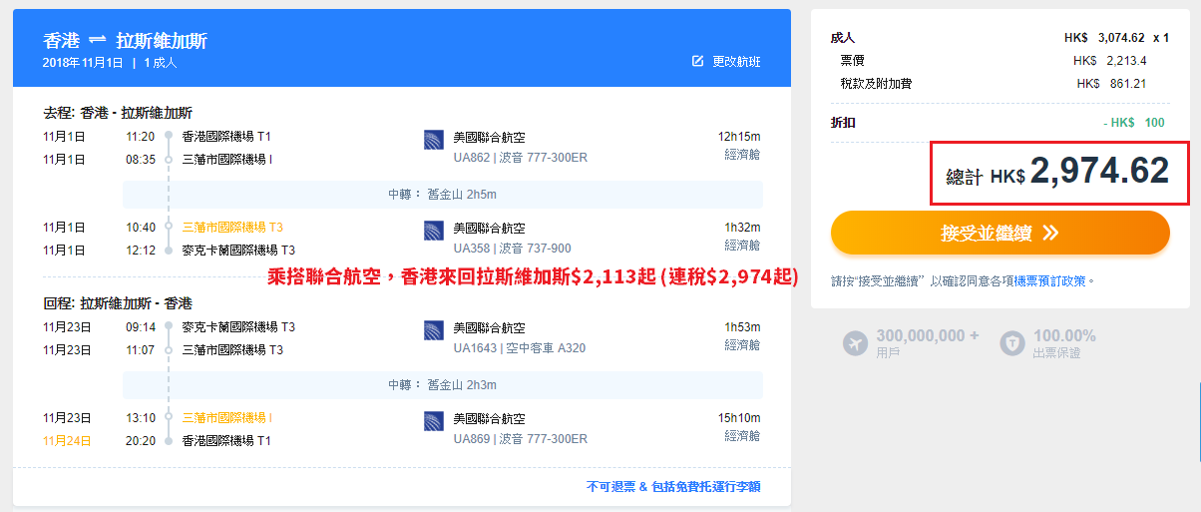Click the 去程: 香港 - 拉斯維加斯 heading
This screenshot has width=1201, height=512.
(x=118, y=113)
